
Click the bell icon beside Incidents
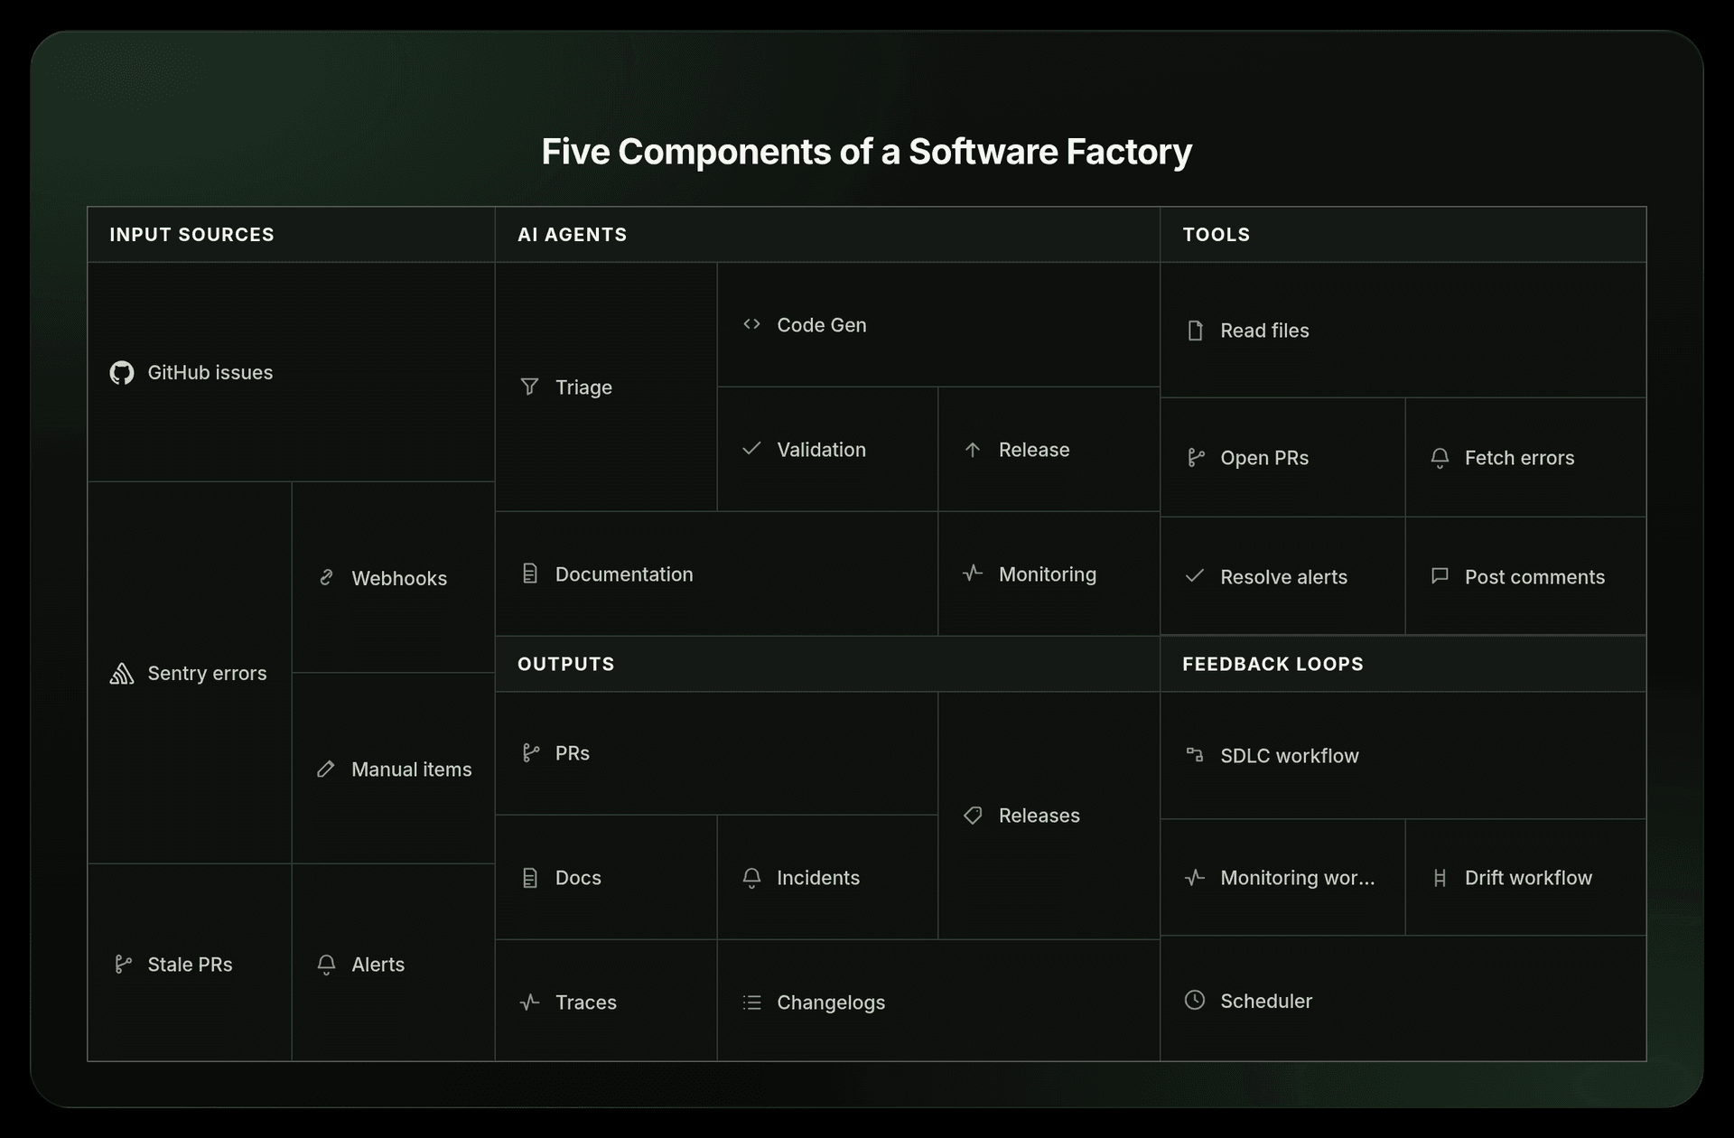(751, 878)
